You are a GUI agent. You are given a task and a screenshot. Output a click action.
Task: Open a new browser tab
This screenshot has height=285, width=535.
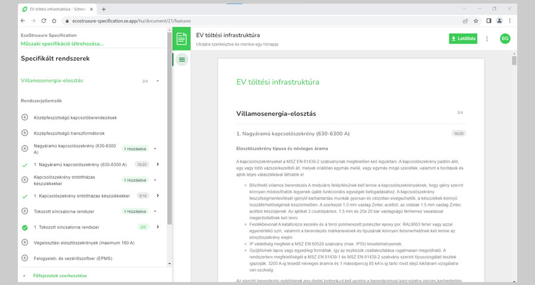[x=103, y=9]
